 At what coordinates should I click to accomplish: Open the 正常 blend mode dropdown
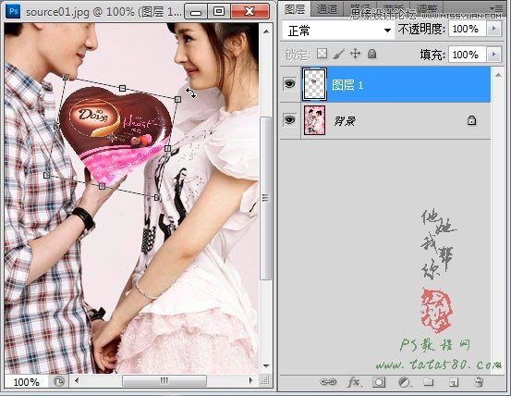tap(338, 31)
